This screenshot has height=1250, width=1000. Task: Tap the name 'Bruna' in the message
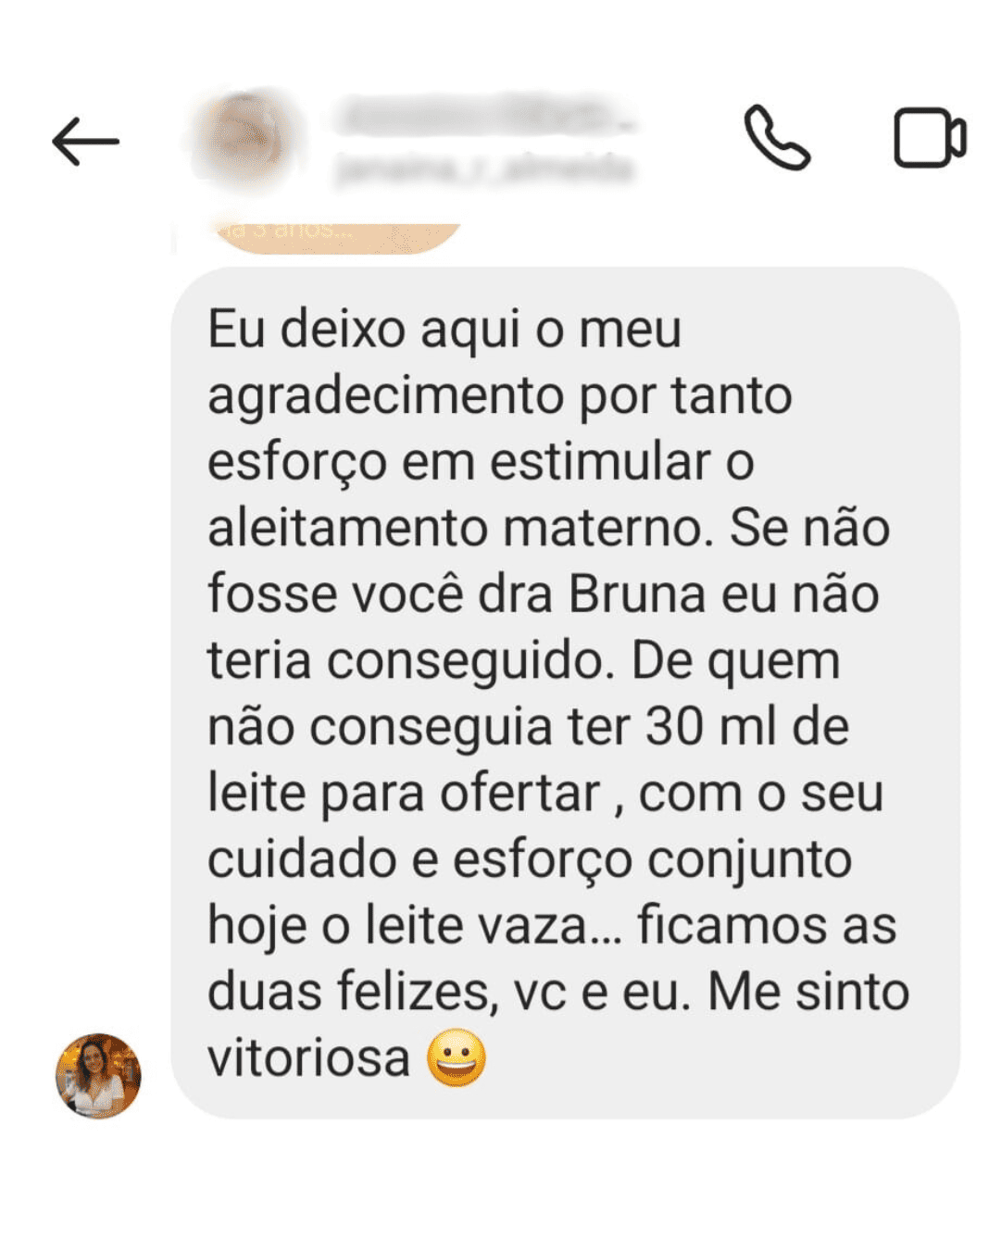(x=637, y=594)
